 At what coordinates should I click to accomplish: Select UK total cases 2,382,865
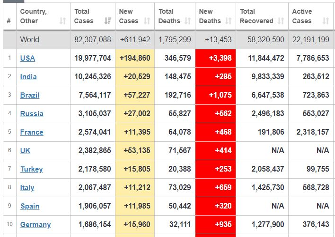click(95, 150)
